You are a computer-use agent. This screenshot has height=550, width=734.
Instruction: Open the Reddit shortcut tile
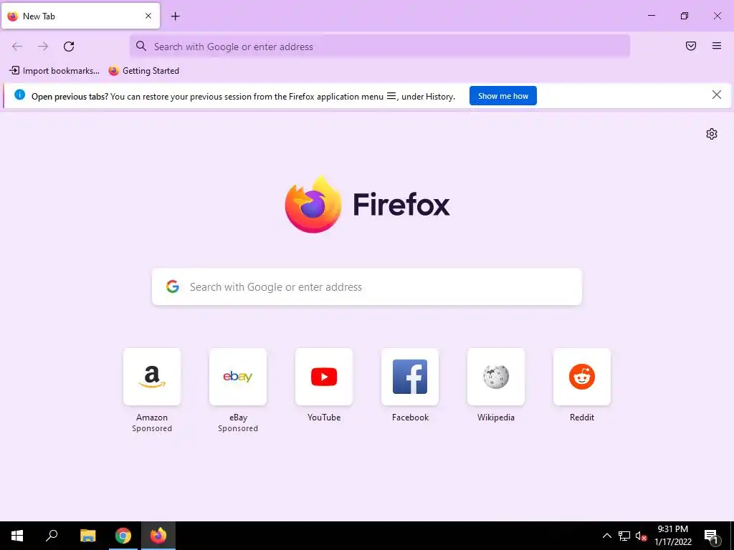click(582, 377)
